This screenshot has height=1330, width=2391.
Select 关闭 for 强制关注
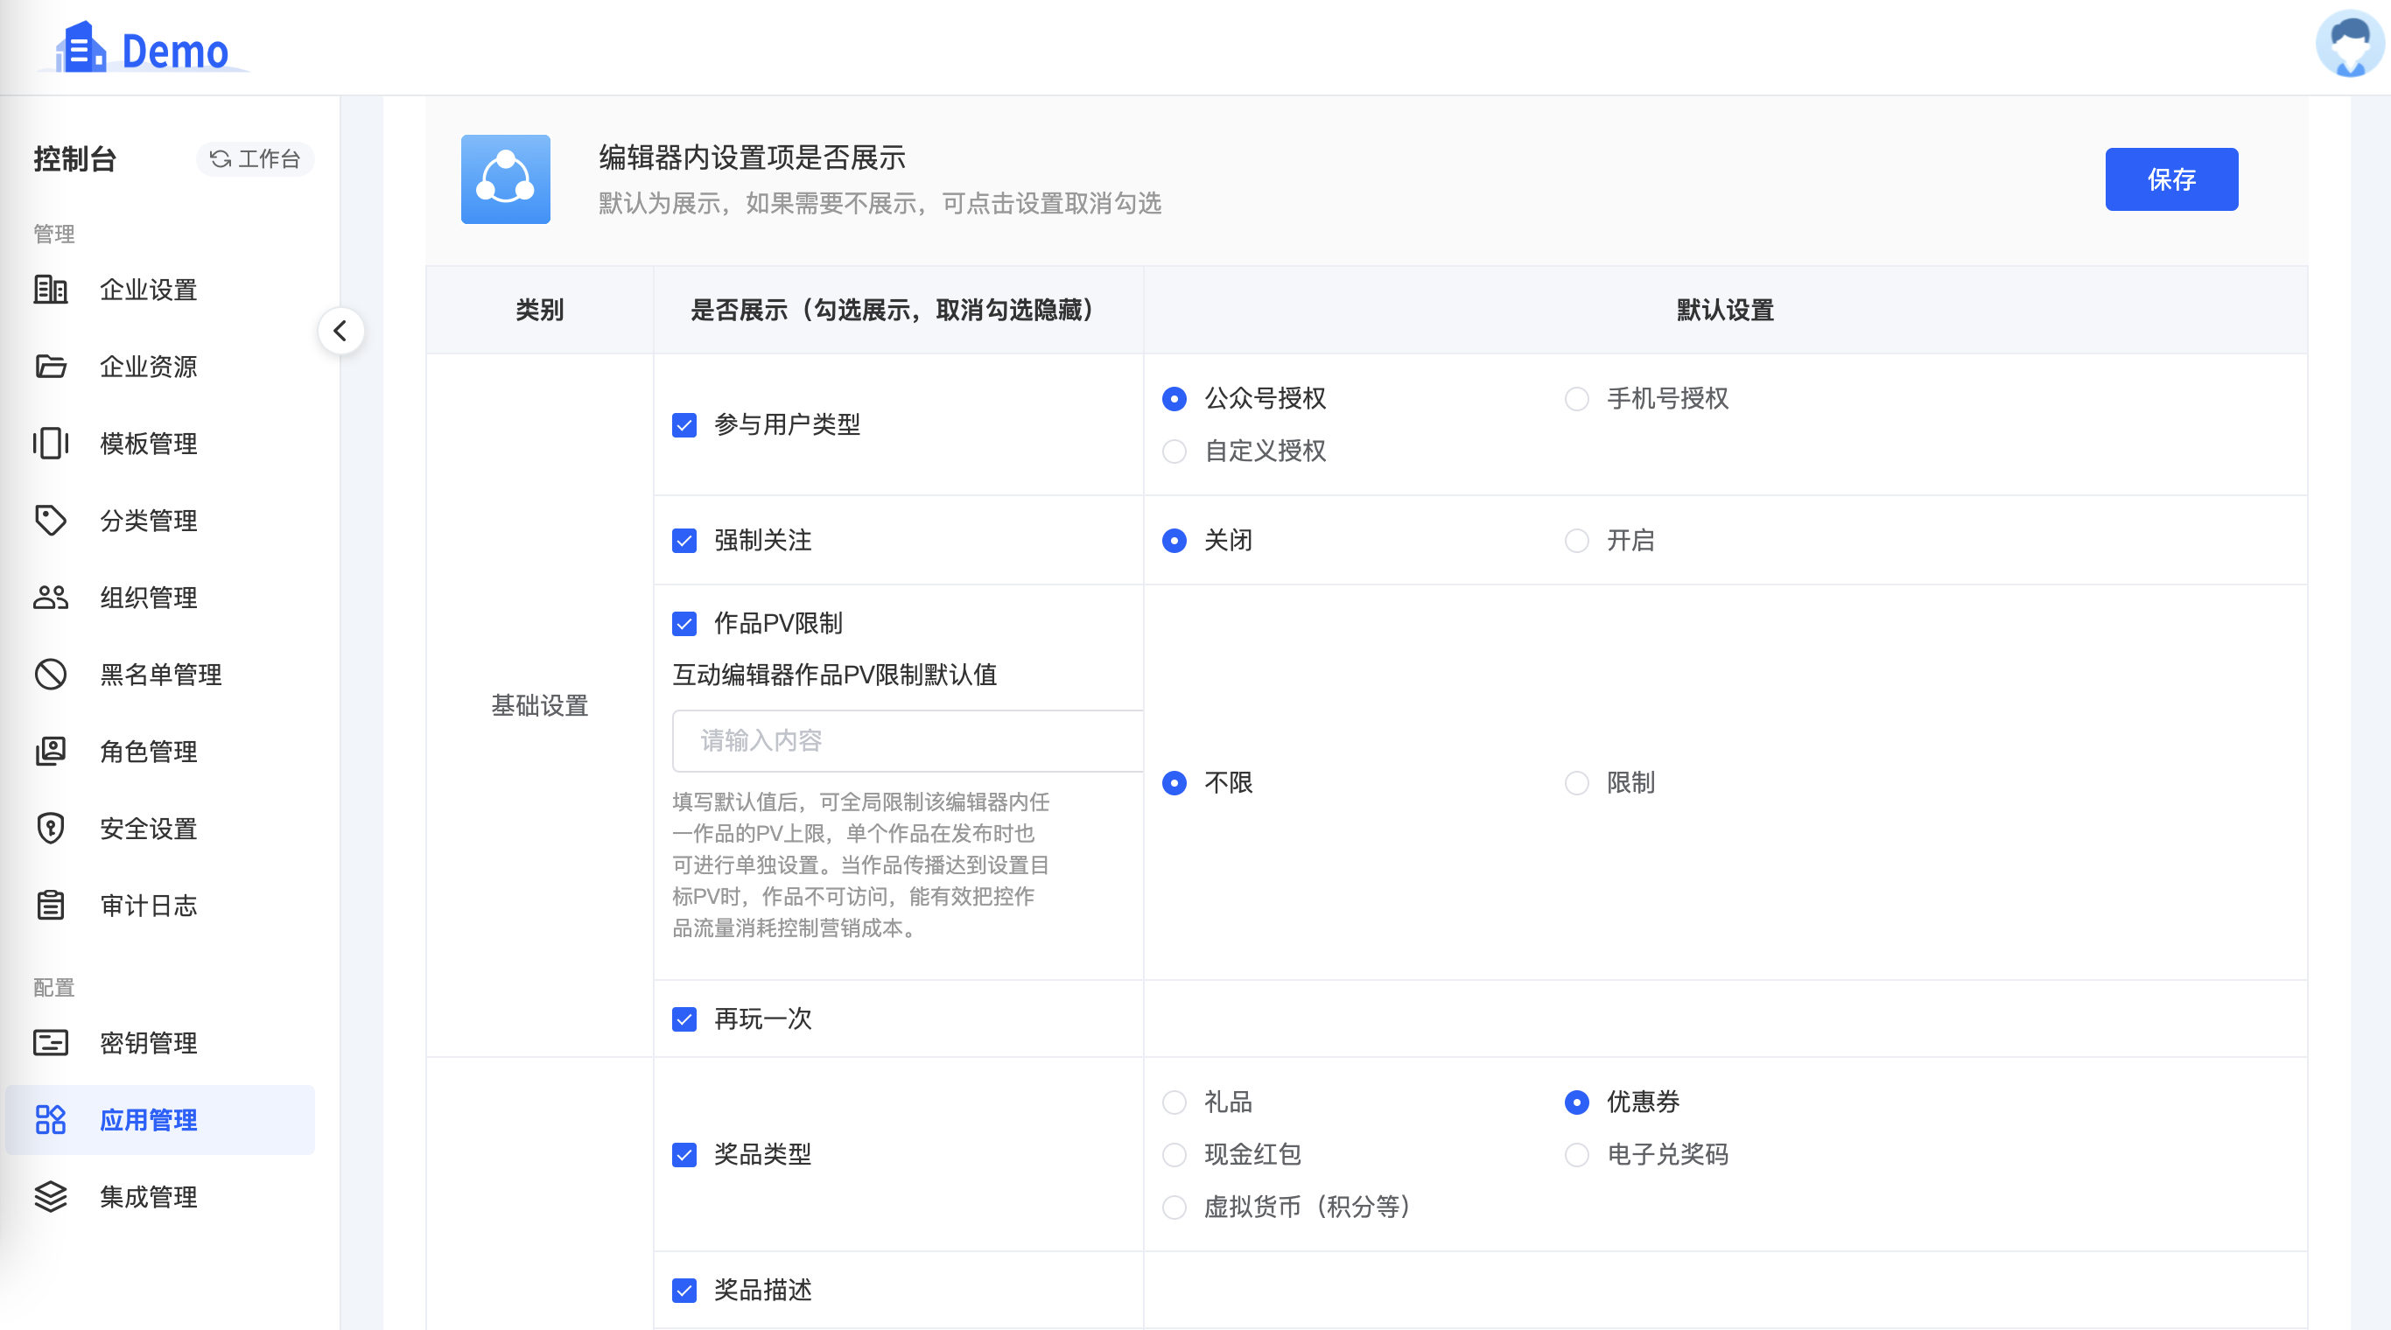coord(1174,540)
